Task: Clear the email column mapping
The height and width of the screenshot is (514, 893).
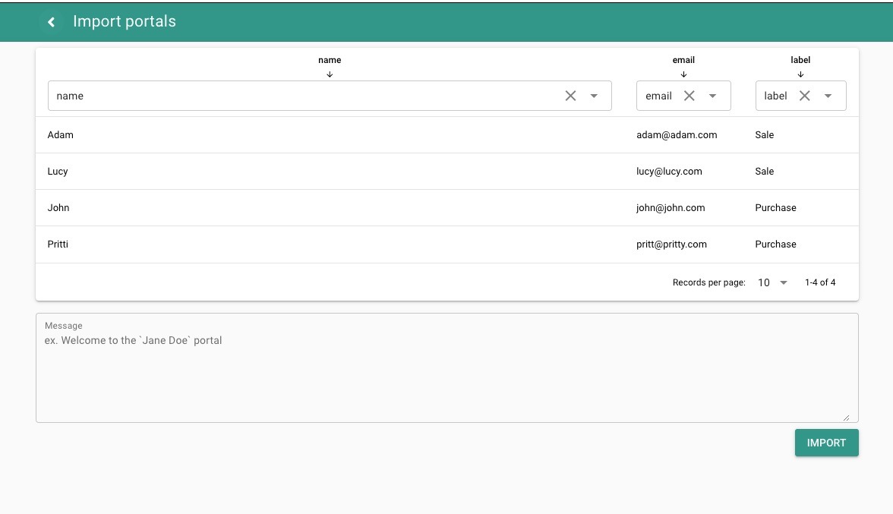Action: [x=689, y=96]
